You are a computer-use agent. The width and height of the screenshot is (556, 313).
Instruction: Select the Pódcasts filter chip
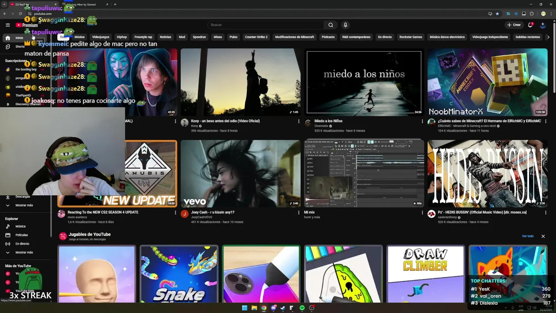pos(328,37)
